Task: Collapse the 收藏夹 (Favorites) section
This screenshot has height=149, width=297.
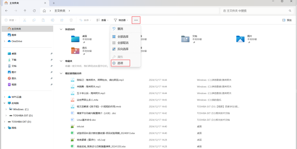Action: point(61,61)
